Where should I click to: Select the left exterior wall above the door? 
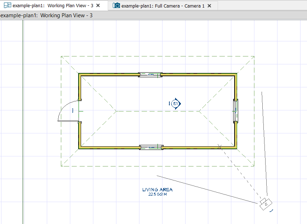[x=80, y=87]
